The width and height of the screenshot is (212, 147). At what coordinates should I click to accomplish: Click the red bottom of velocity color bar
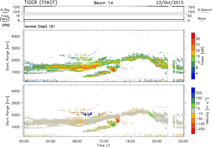pyautogui.click(x=193, y=131)
